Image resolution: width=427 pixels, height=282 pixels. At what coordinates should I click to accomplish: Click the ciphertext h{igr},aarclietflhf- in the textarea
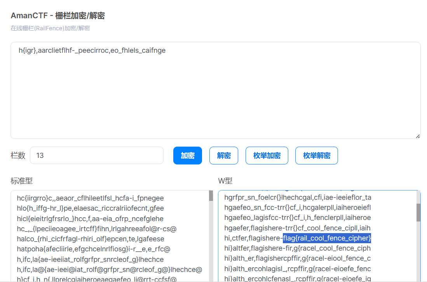(x=92, y=50)
